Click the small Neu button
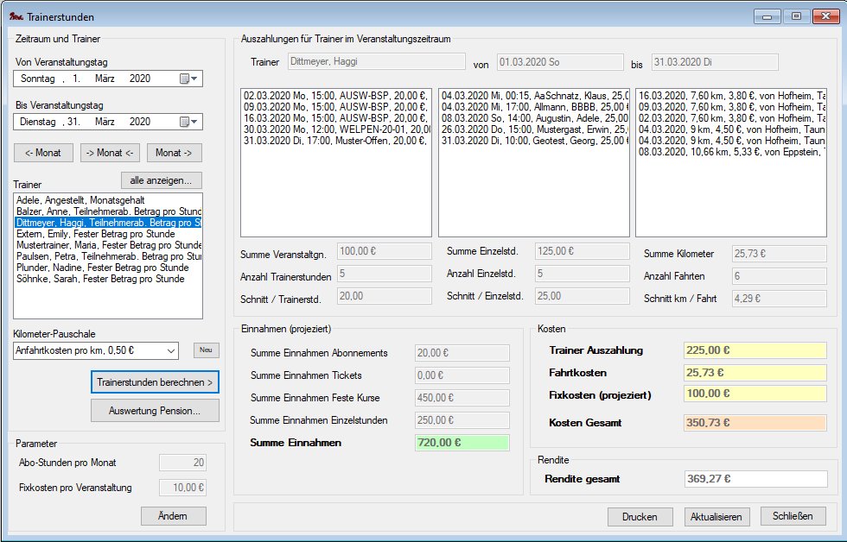 point(206,350)
